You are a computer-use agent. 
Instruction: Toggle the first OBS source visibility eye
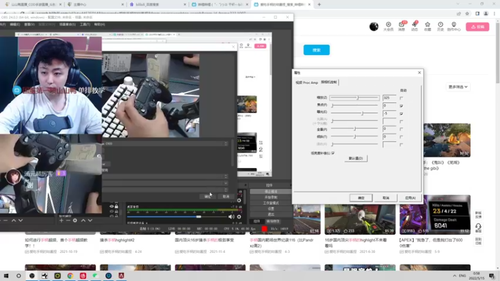[x=111, y=207]
